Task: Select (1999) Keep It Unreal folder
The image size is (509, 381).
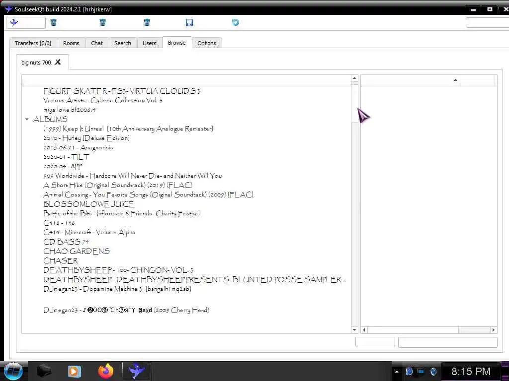Action: pyautogui.click(x=128, y=128)
